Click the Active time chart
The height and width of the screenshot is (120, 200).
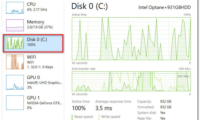131,39
